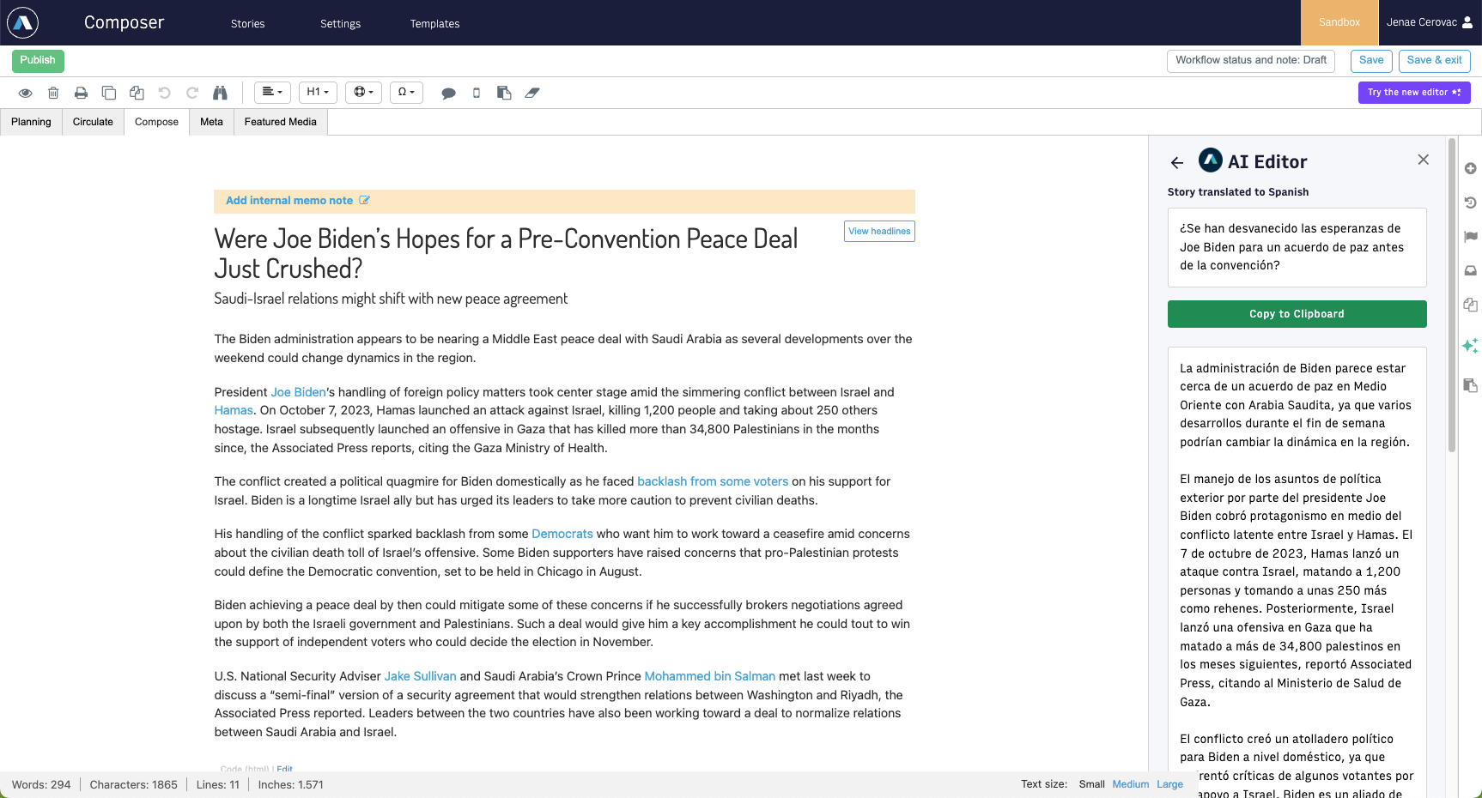The width and height of the screenshot is (1482, 798).
Task: Click Copy to Clipboard button
Action: 1297,314
